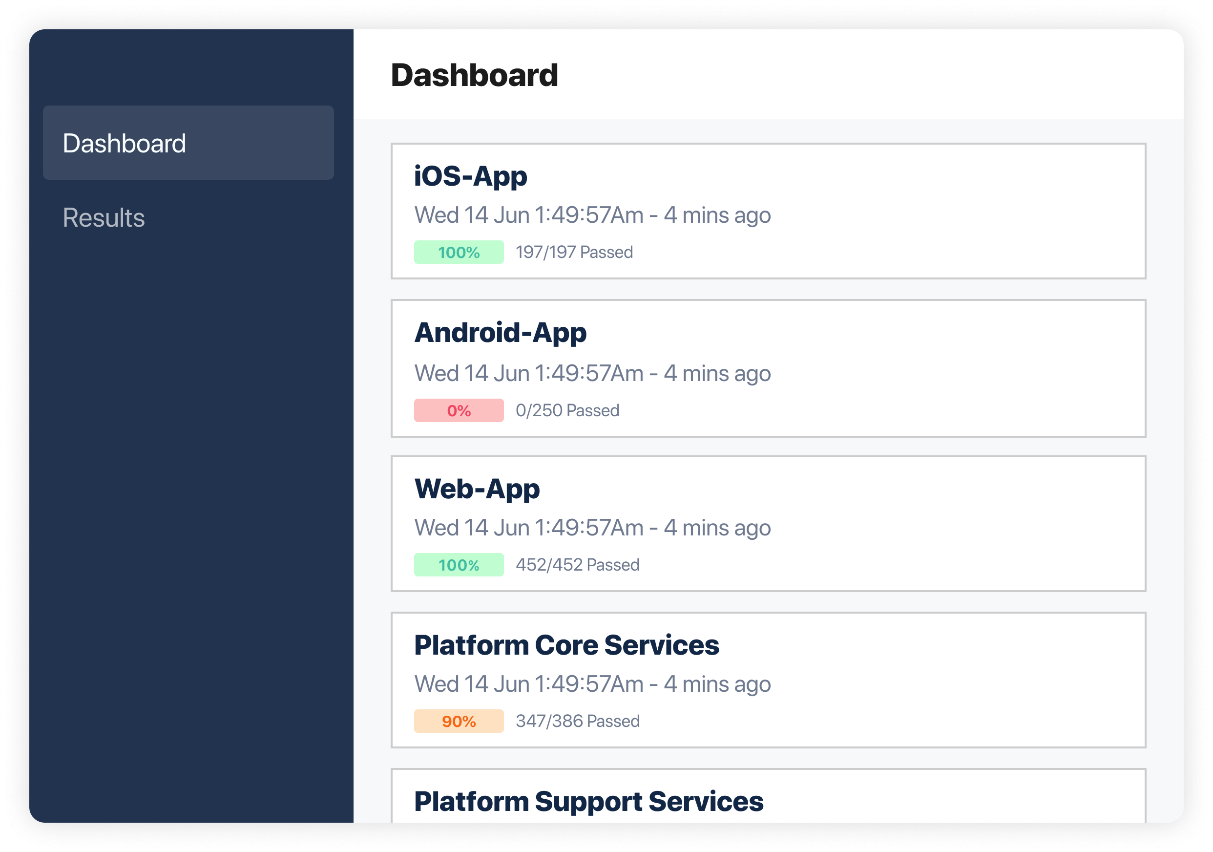Select the 197/197 Passed result text

574,252
